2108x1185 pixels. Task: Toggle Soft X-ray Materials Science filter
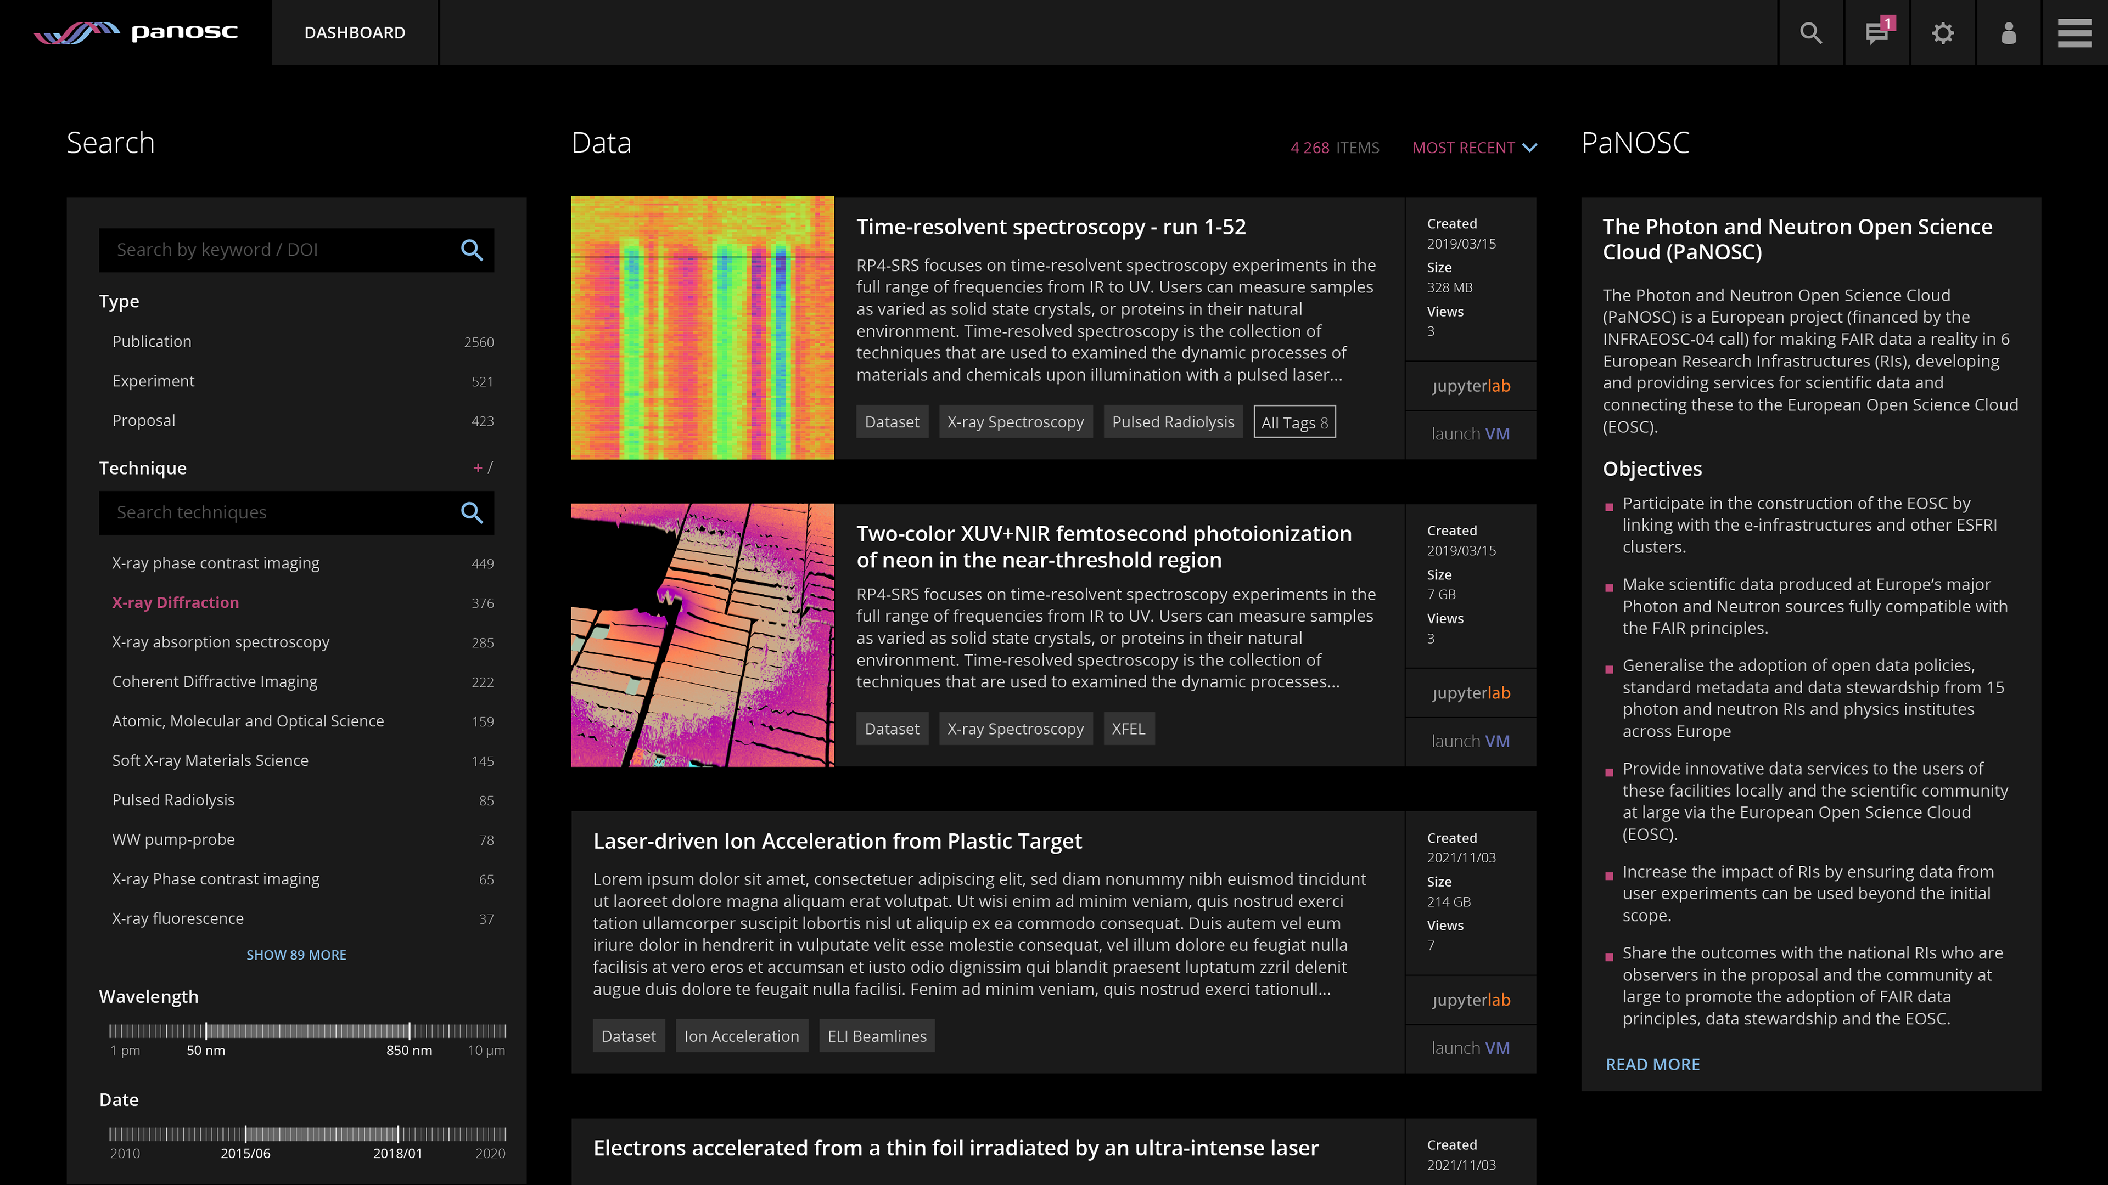point(303,760)
